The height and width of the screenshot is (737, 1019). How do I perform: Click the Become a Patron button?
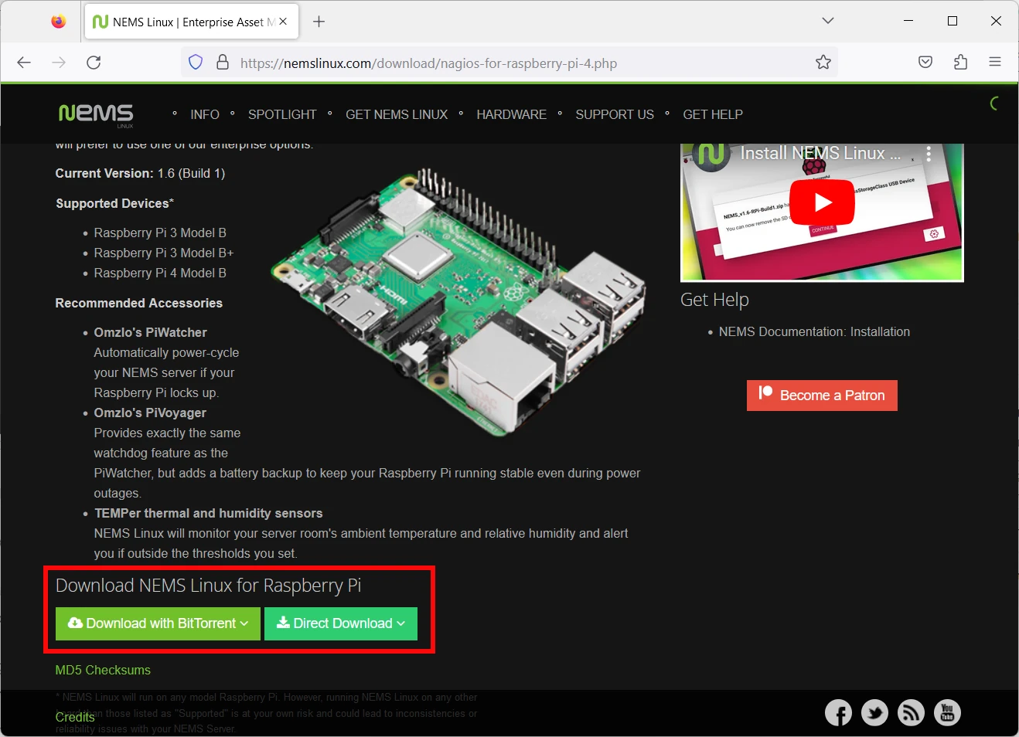pos(822,396)
